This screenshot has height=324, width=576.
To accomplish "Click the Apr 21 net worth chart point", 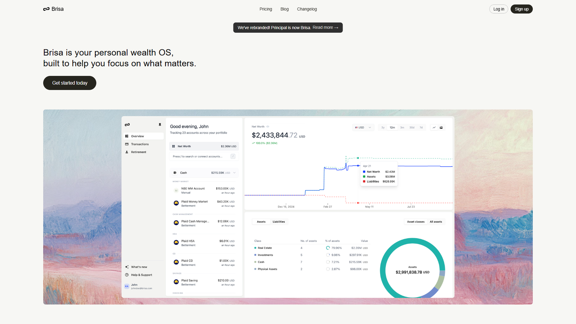I will pos(358,166).
